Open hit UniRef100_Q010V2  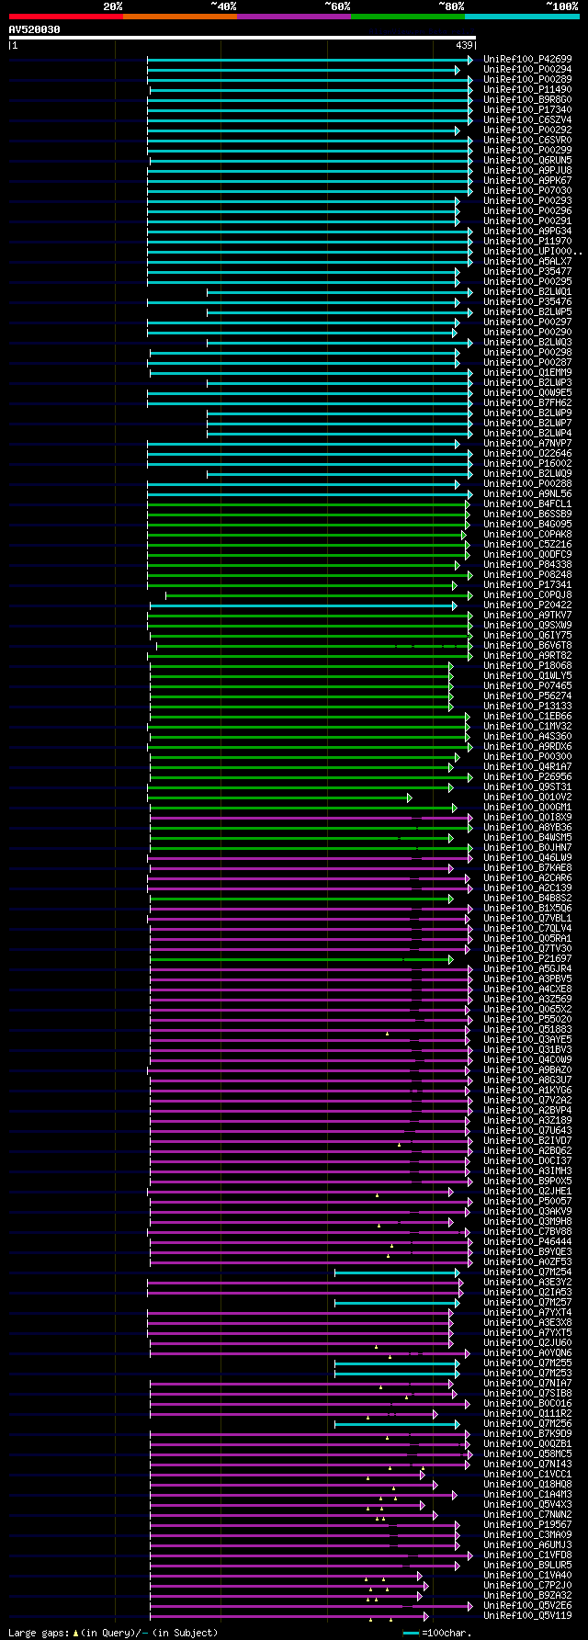click(527, 797)
